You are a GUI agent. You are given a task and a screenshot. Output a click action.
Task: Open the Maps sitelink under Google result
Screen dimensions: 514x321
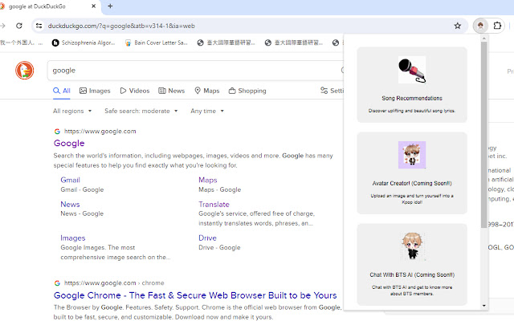(207, 180)
